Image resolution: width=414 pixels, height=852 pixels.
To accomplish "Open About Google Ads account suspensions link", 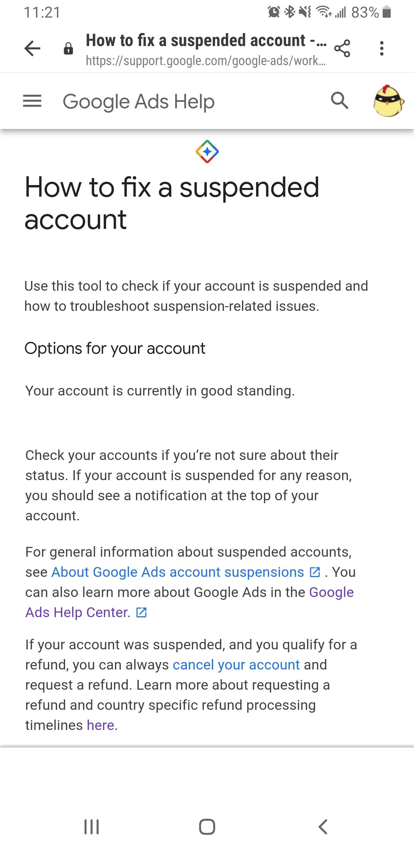I will point(177,572).
